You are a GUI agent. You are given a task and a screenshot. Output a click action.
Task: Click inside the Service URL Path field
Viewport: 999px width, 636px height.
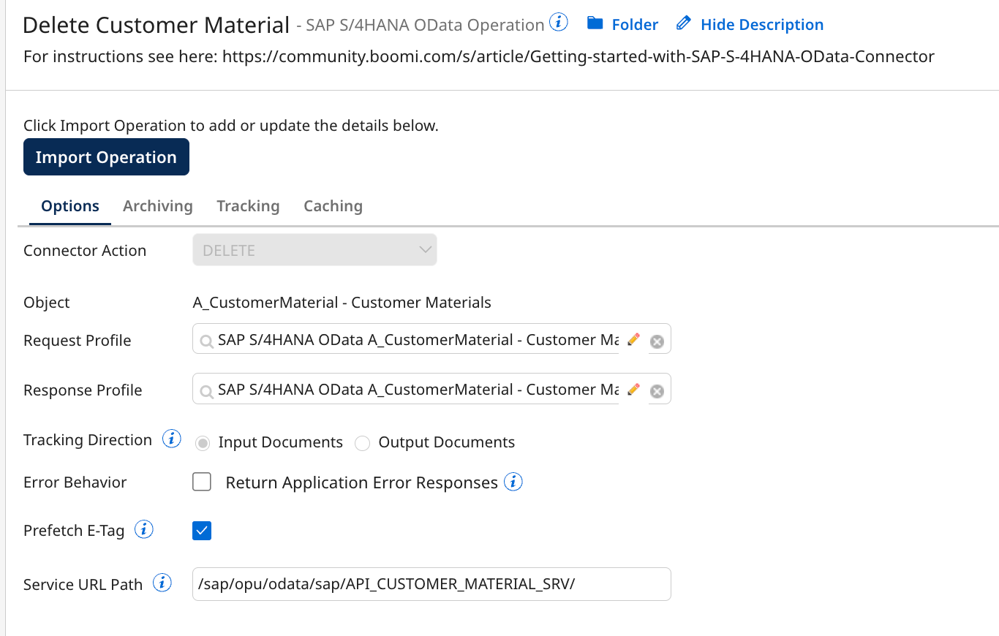pyautogui.click(x=431, y=584)
